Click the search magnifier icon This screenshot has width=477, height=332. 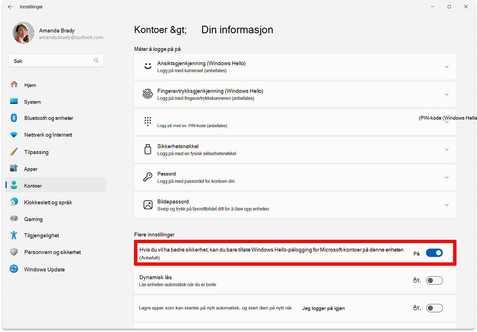[96, 60]
